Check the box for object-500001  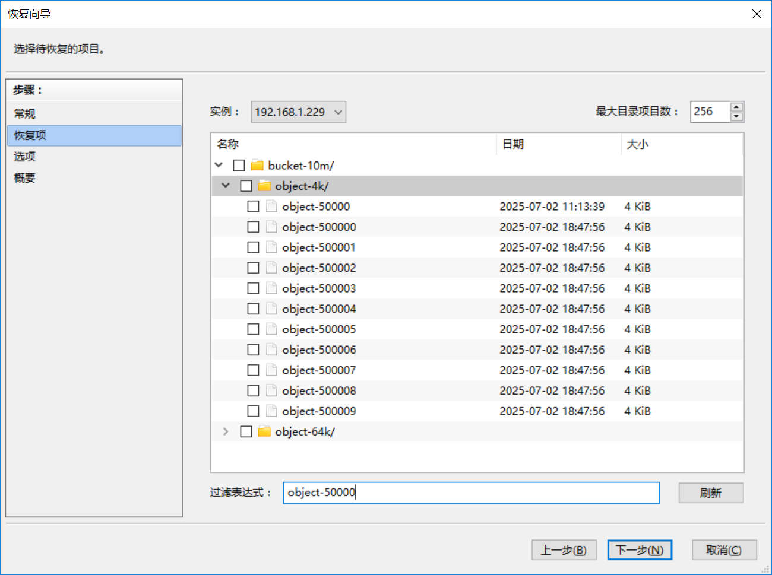[x=253, y=247]
